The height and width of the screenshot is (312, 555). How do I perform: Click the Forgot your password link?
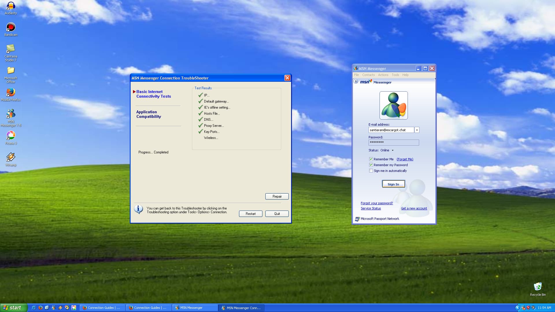[377, 203]
